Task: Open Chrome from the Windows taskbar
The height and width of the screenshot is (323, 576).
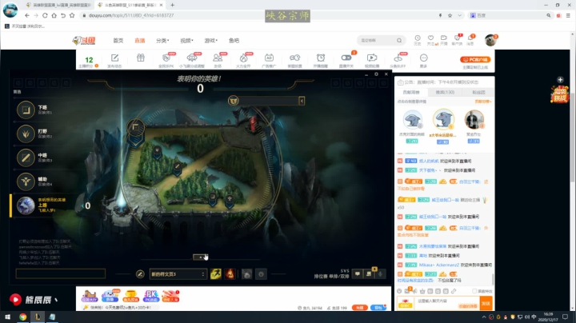Action: pos(22,317)
